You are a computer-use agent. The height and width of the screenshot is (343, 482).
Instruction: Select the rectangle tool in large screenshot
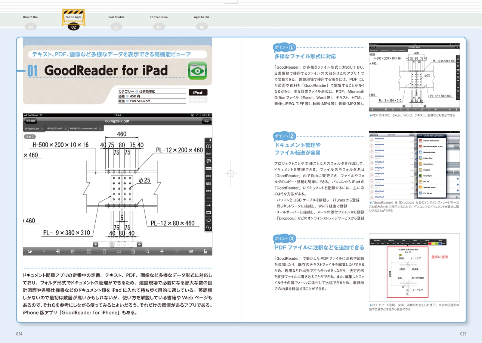[208, 213]
